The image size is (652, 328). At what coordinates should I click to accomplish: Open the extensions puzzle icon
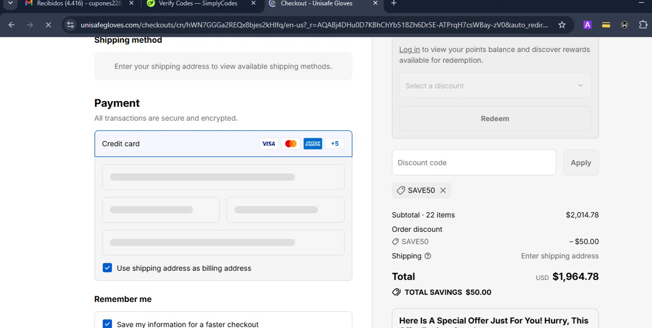(x=643, y=25)
